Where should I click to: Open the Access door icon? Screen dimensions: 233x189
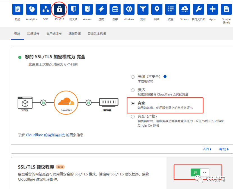click(x=87, y=9)
